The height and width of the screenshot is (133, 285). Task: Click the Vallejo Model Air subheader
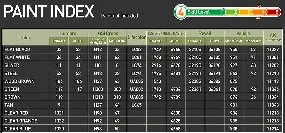coord(253,41)
